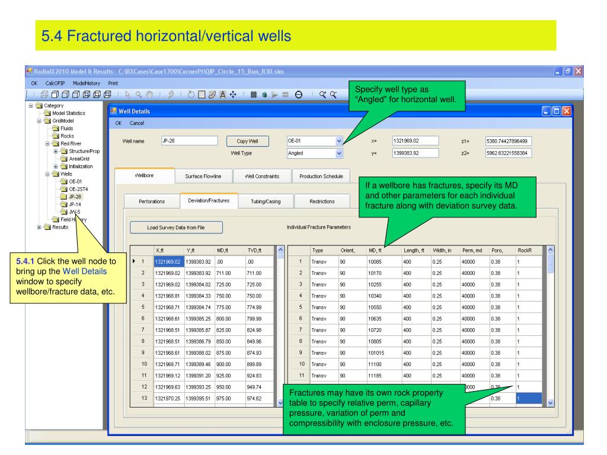Select the Fluids tree item
This screenshot has width=607, height=455.
coord(66,129)
